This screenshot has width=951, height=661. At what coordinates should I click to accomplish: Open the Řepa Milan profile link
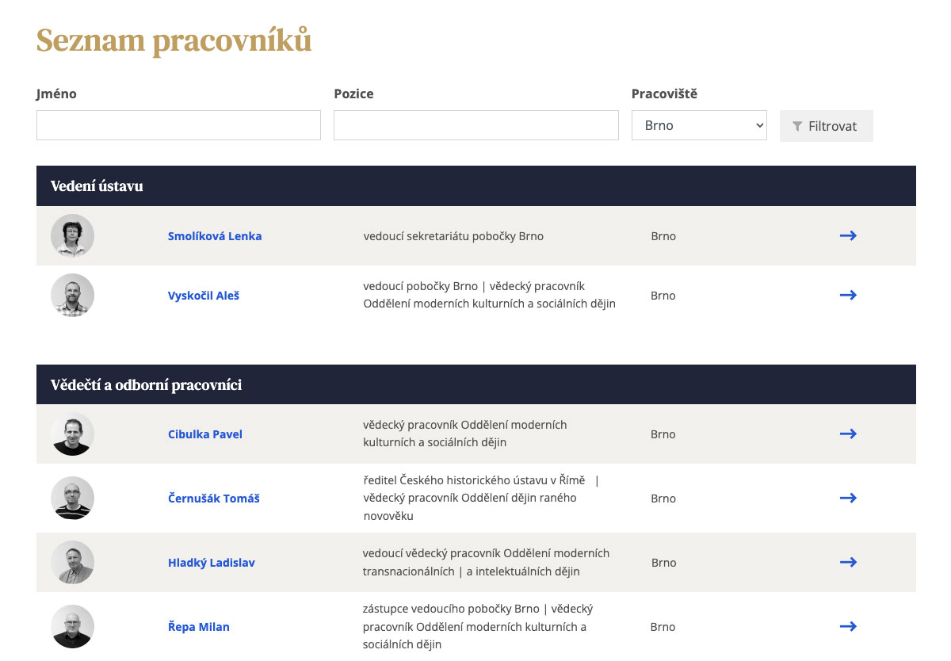point(199,627)
